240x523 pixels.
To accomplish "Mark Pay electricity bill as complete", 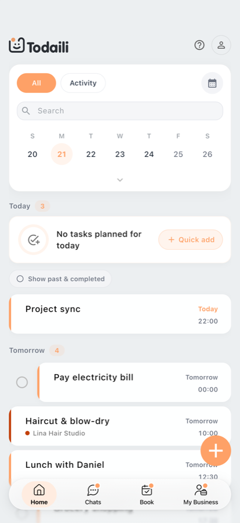I will tap(22, 382).
